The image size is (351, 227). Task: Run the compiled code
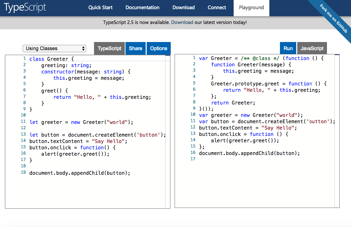pos(288,48)
